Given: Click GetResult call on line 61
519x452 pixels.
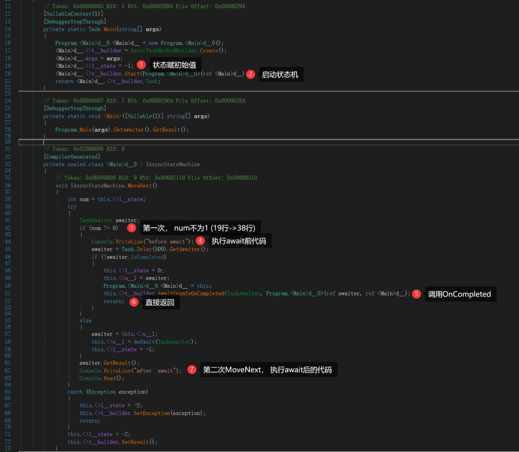Looking at the screenshot, I should point(117,363).
